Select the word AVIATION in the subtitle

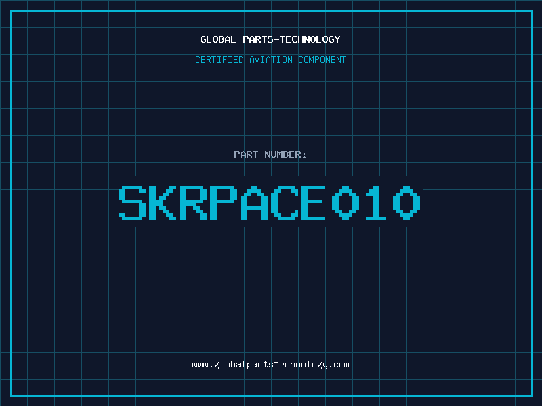[269, 60]
